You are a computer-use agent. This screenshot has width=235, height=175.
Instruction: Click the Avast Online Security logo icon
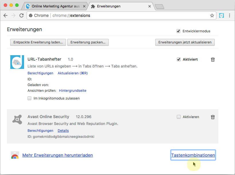[x=17, y=119]
